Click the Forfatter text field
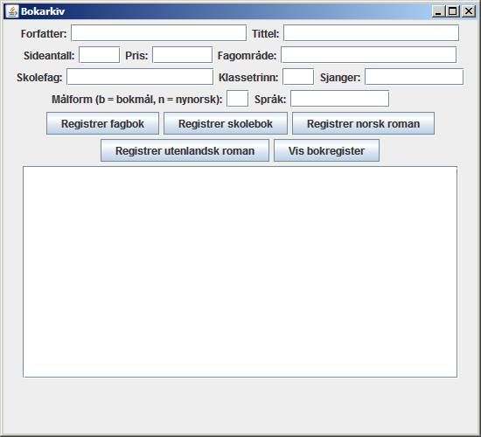 (158, 33)
